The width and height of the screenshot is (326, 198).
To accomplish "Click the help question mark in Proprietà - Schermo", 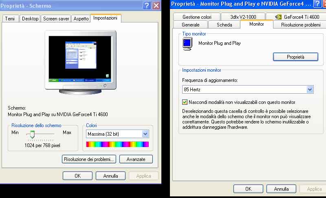I will [x=147, y=6].
